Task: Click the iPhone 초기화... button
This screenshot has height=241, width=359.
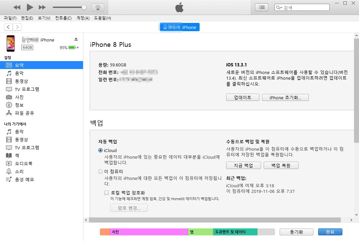Action: coord(285,97)
